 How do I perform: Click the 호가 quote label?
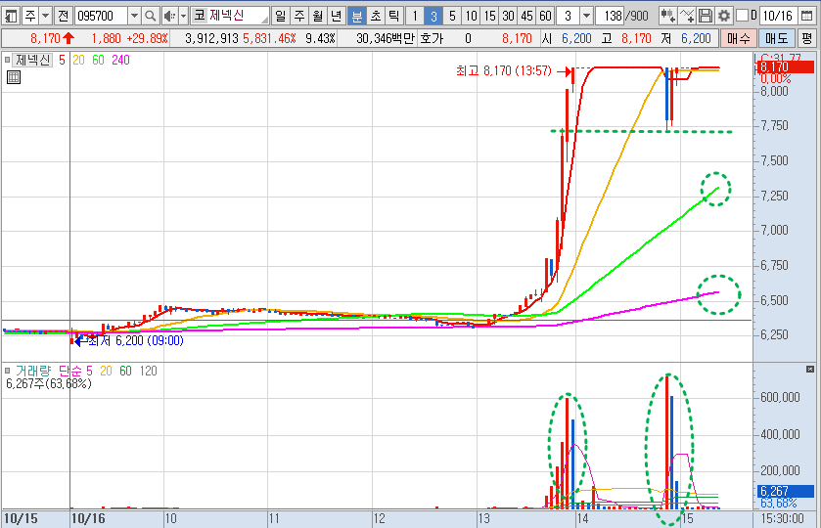[x=432, y=38]
